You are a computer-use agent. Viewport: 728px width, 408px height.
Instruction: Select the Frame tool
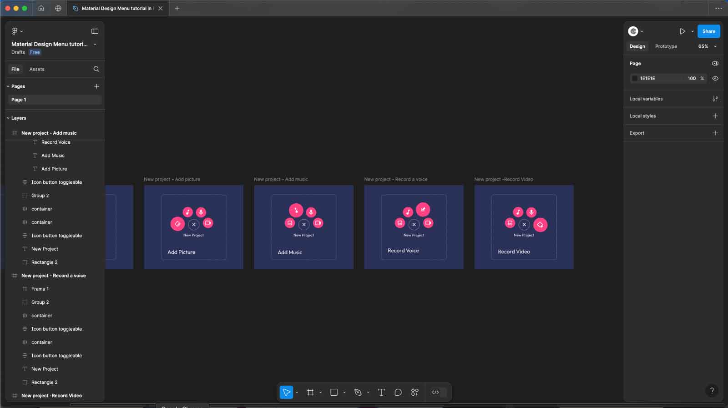pyautogui.click(x=310, y=392)
